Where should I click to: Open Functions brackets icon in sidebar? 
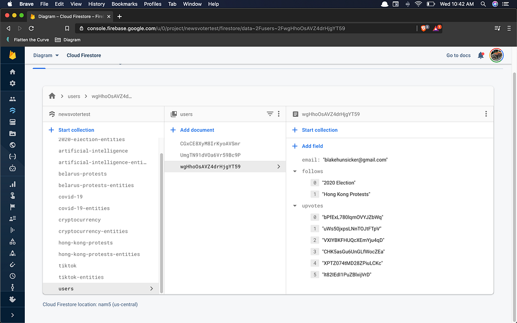click(x=12, y=157)
